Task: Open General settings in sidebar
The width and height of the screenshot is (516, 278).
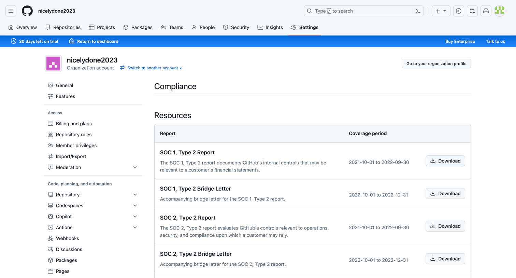Action: (93, 85)
